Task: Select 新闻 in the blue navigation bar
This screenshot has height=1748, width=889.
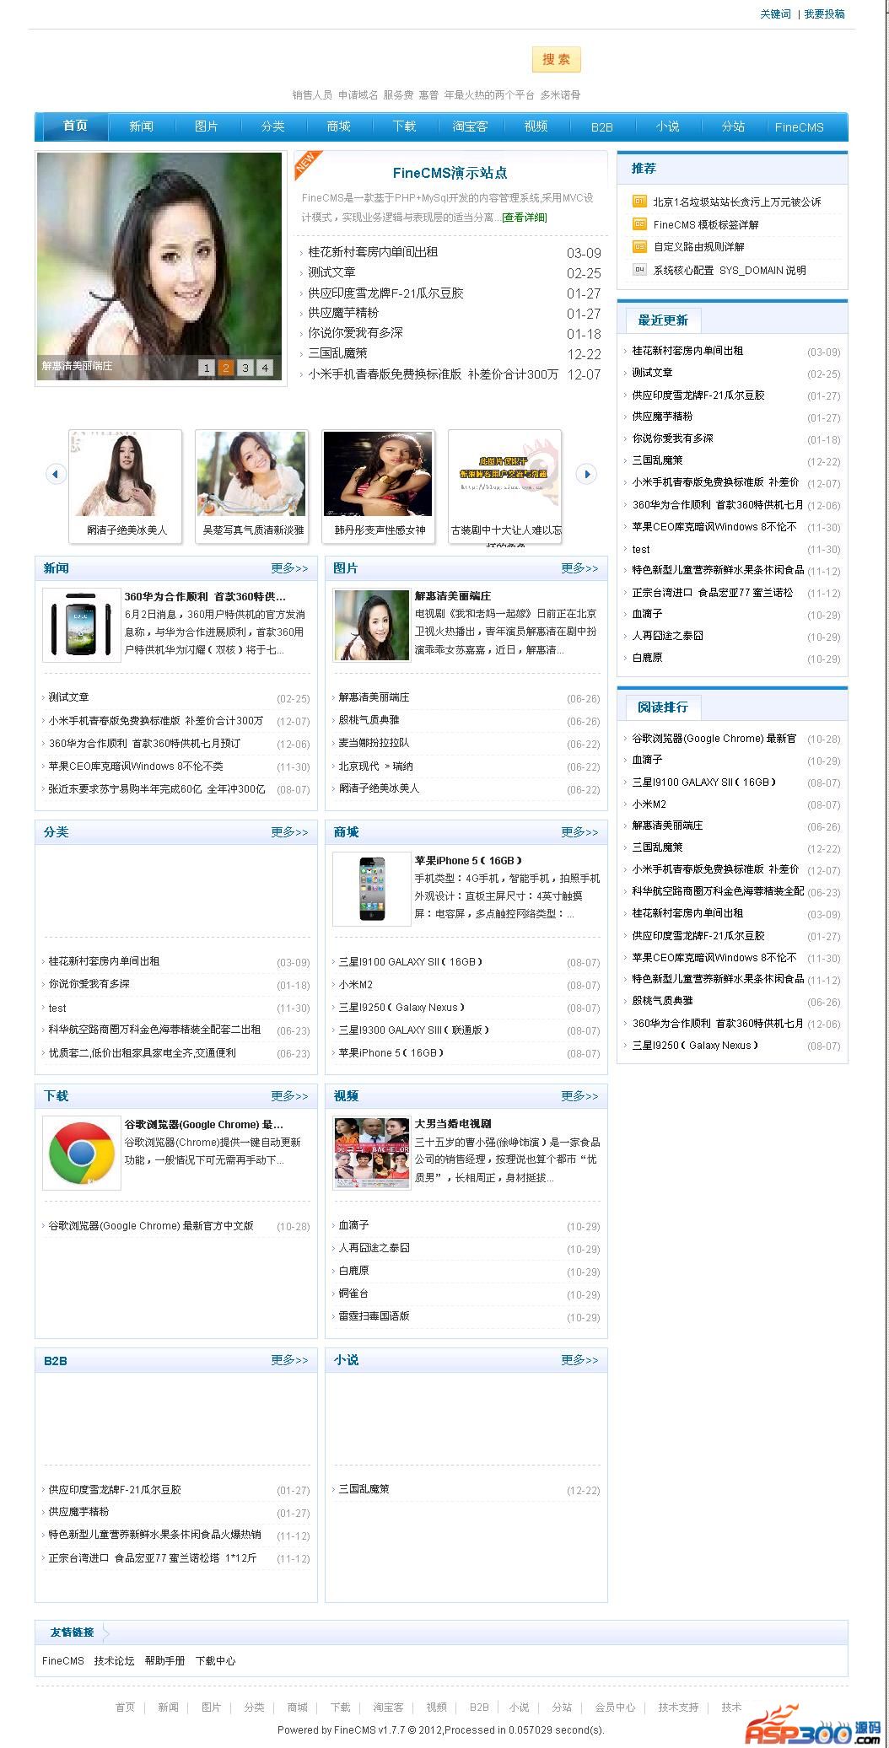Action: pos(141,126)
